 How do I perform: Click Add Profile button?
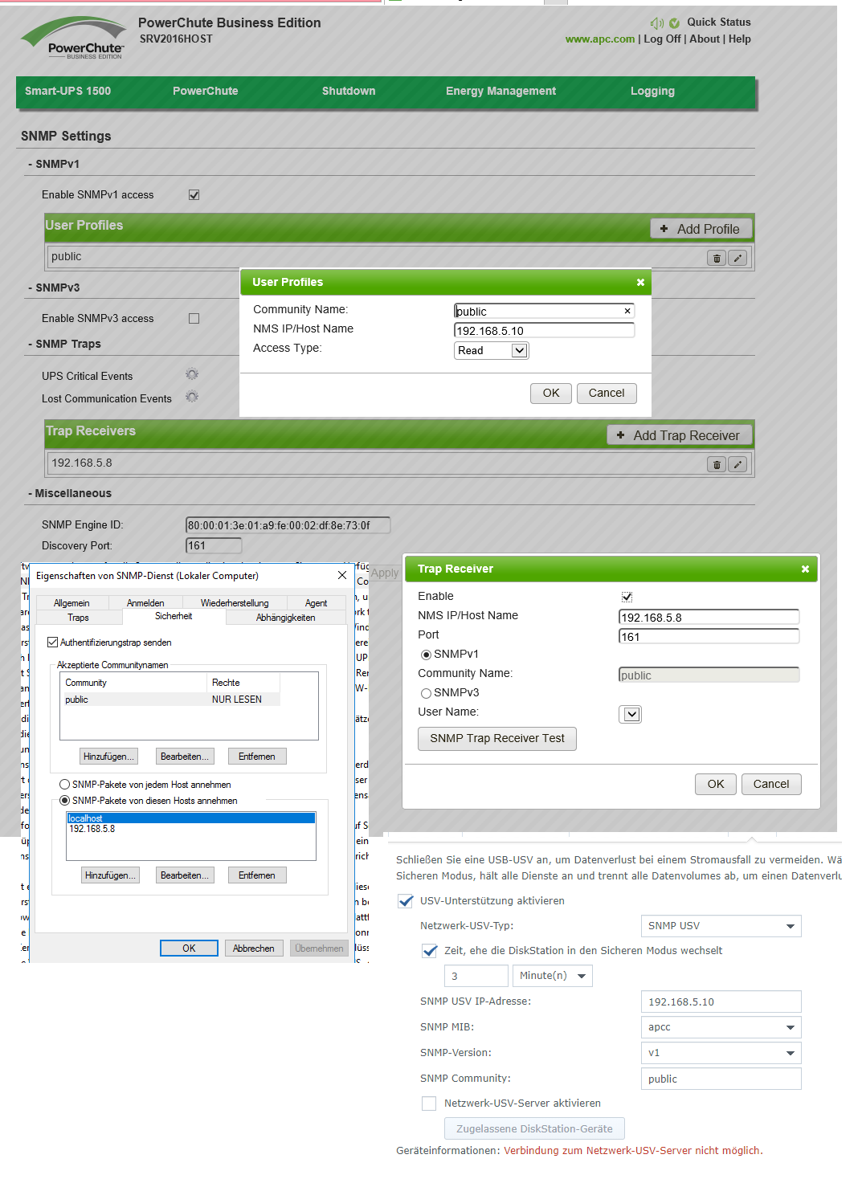pyautogui.click(x=701, y=229)
